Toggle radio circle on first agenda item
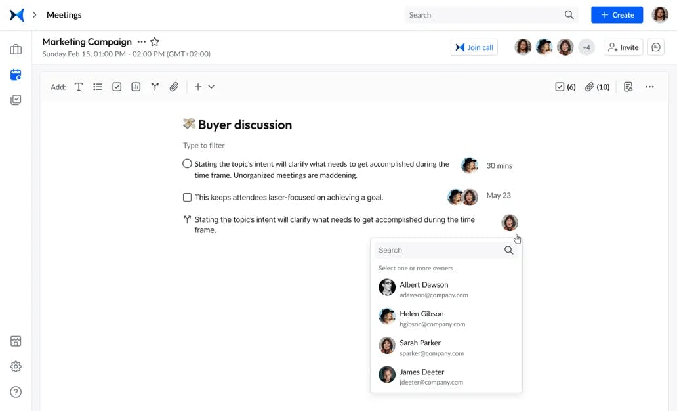Viewport: 677px width, 411px height. (187, 164)
